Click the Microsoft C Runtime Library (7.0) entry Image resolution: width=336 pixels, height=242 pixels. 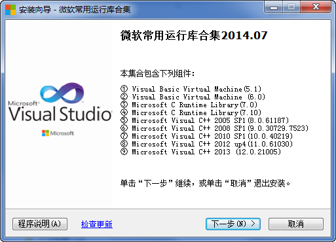pos(189,105)
